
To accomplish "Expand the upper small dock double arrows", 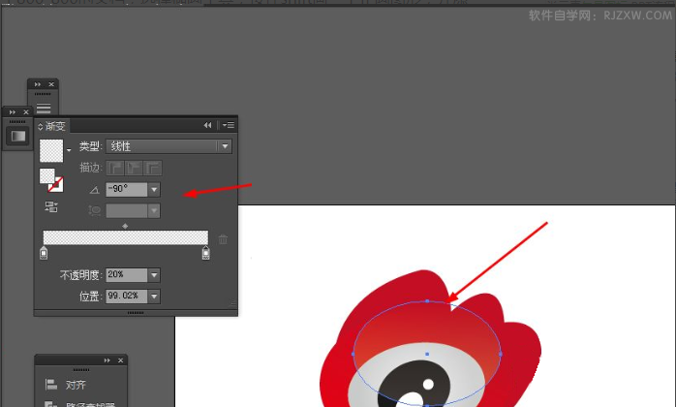I will click(38, 84).
